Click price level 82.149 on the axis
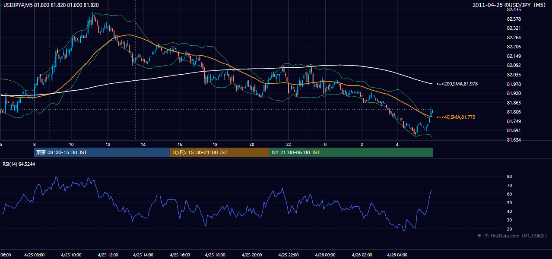Viewport: 552px width, 259px height. click(513, 56)
